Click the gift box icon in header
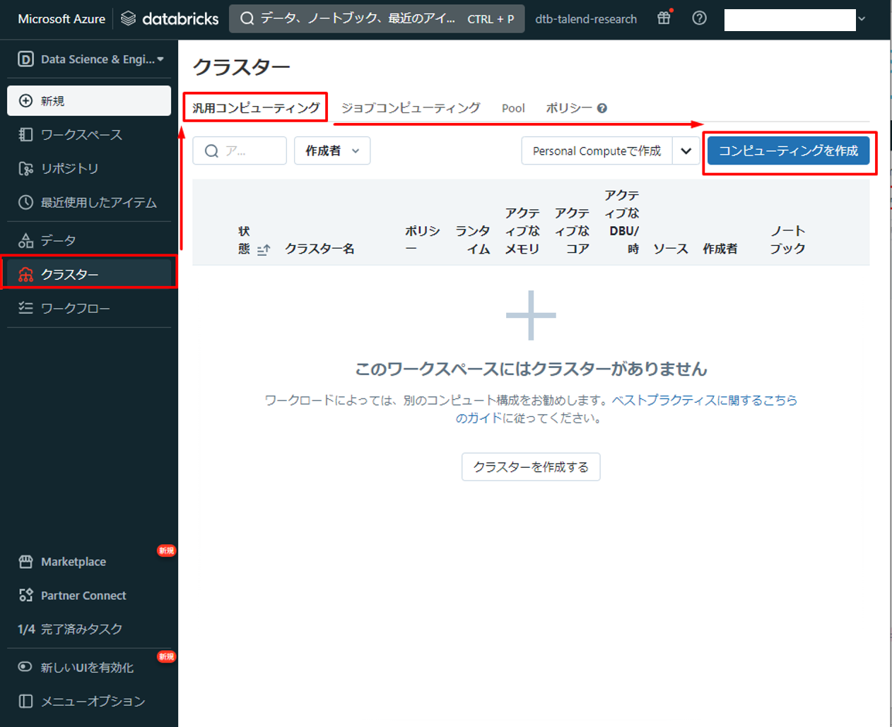This screenshot has width=892, height=727. pyautogui.click(x=663, y=18)
